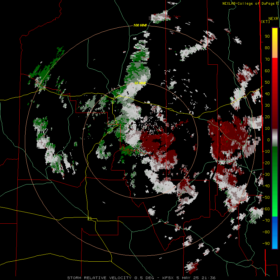280x280 pixels.
Task: Click the 100 NMI range ring label
Action: click(x=140, y=25)
